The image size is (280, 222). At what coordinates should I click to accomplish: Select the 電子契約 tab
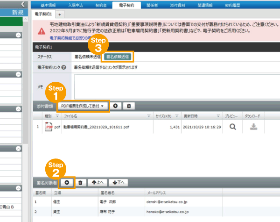click(126, 5)
